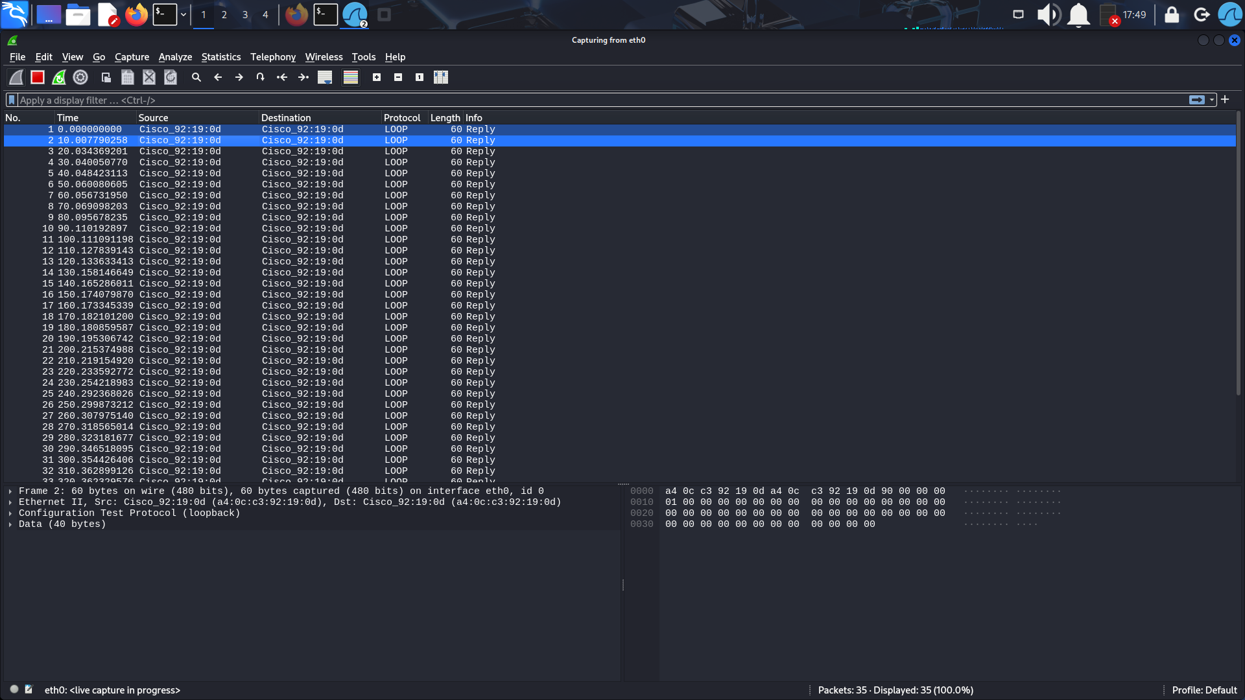Restart the current capture with the green fin

[x=59, y=77]
